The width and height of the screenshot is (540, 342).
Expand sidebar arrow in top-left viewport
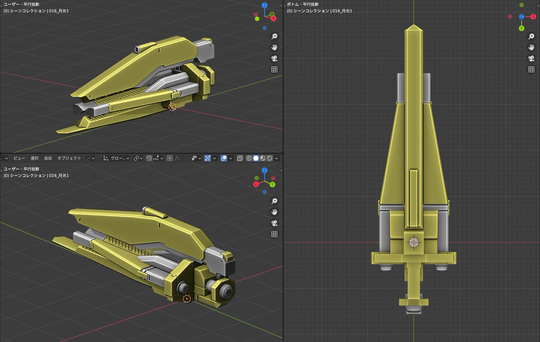[x=281, y=6]
